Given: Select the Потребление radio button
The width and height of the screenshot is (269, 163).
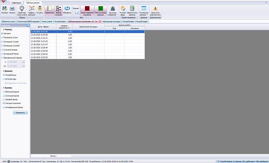Looking at the screenshot, I should [4, 75].
